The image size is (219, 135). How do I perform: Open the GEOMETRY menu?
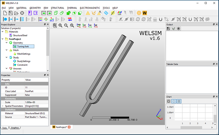35,8
